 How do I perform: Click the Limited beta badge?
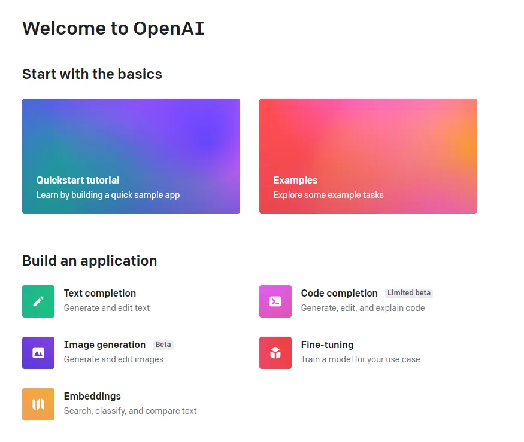tap(409, 293)
